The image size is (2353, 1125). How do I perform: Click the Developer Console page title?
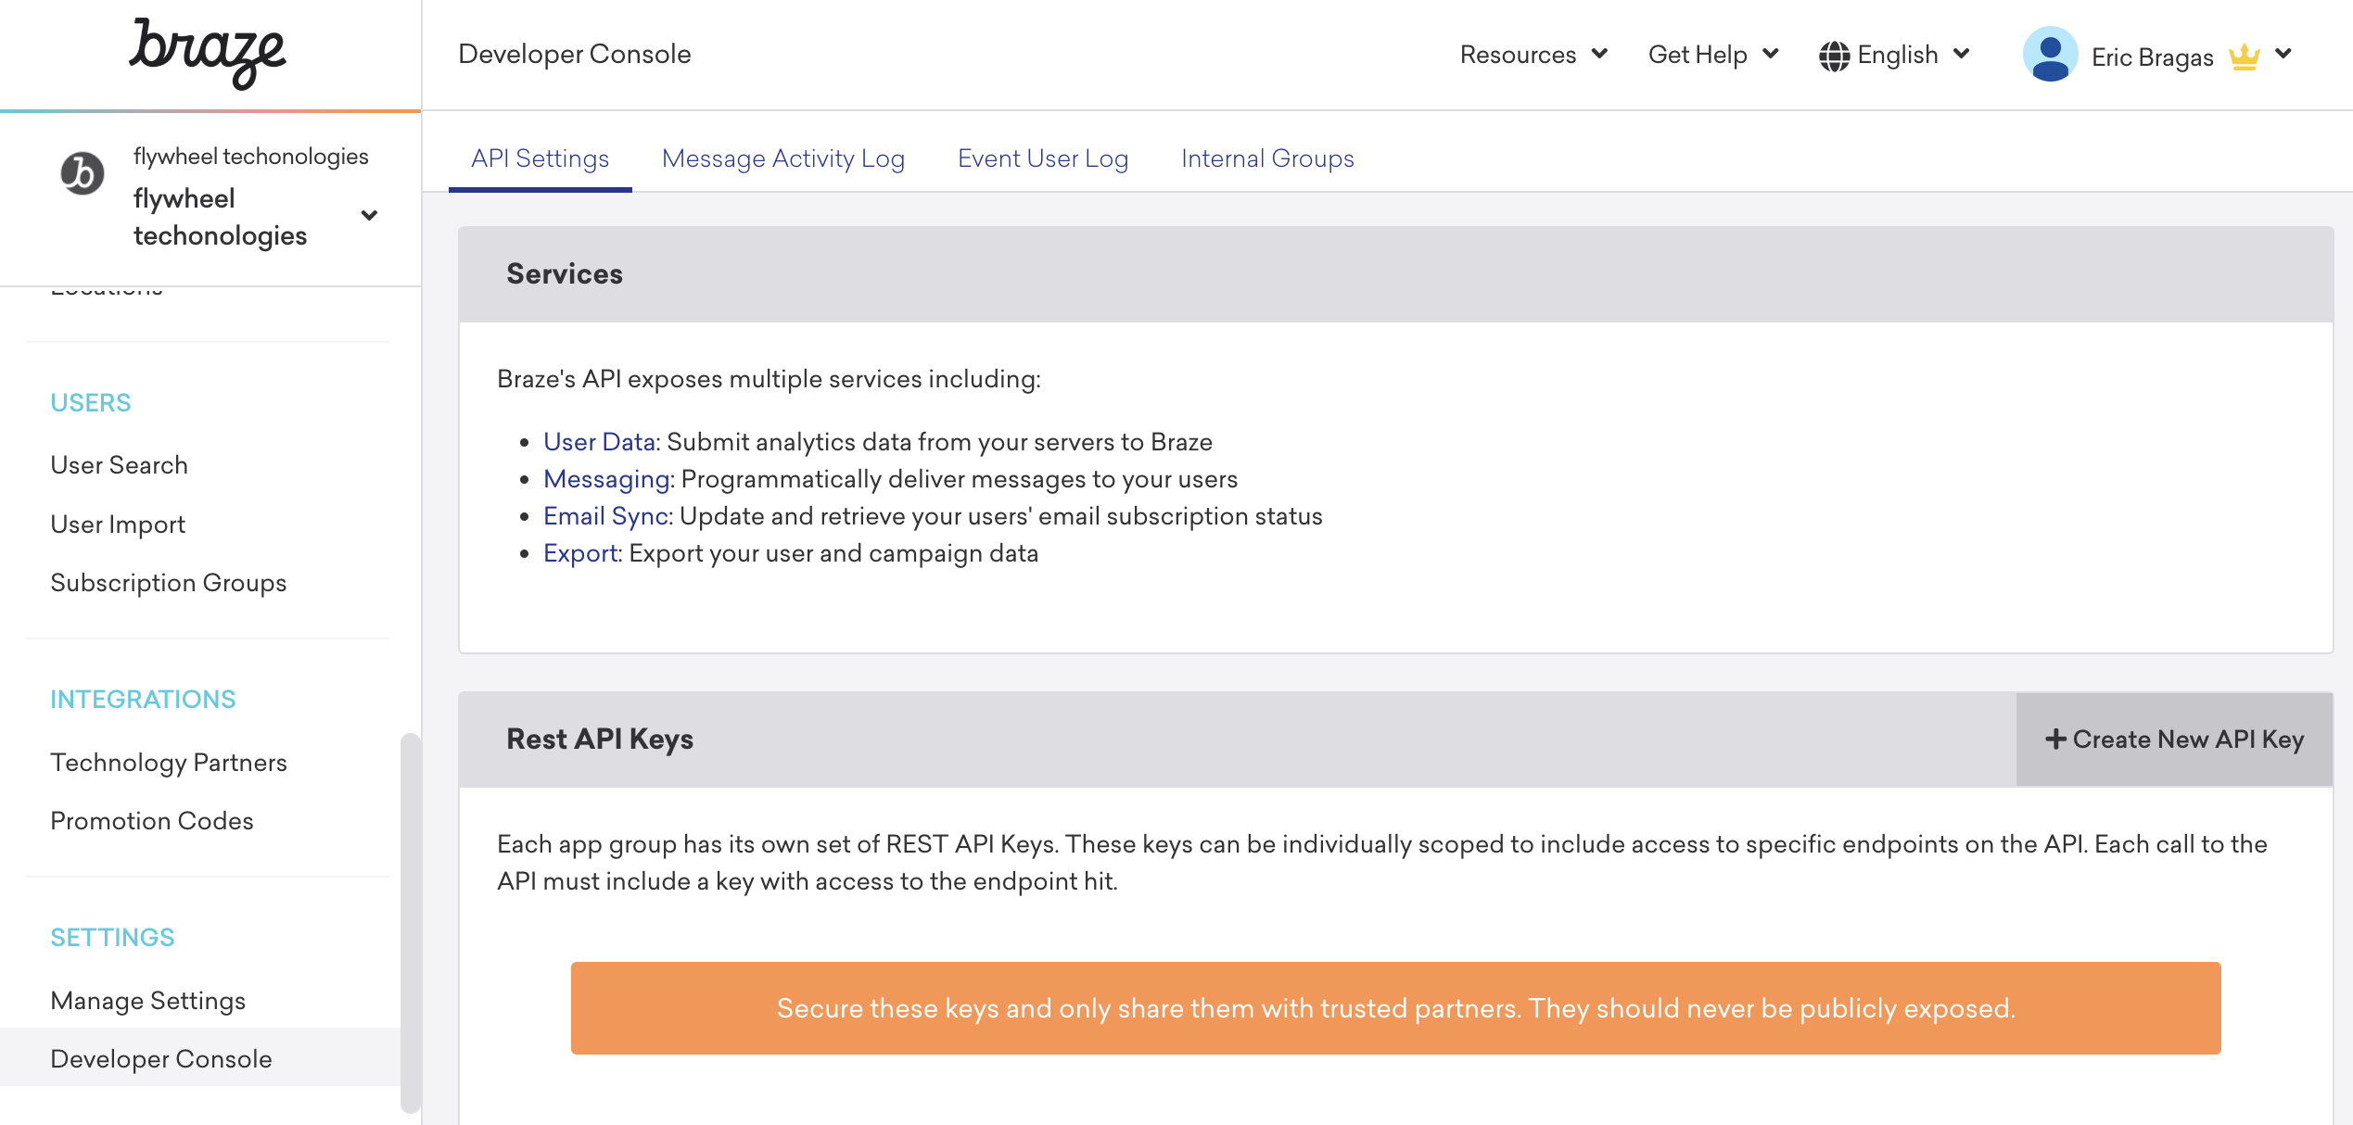pyautogui.click(x=575, y=54)
